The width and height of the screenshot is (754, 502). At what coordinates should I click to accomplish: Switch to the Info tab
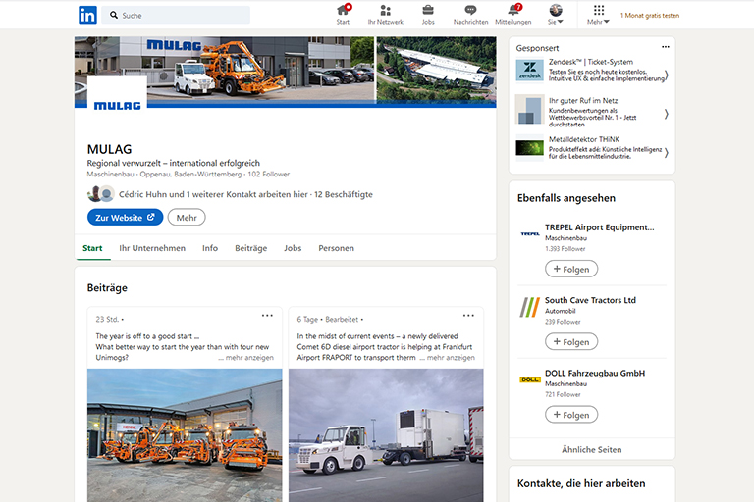210,248
